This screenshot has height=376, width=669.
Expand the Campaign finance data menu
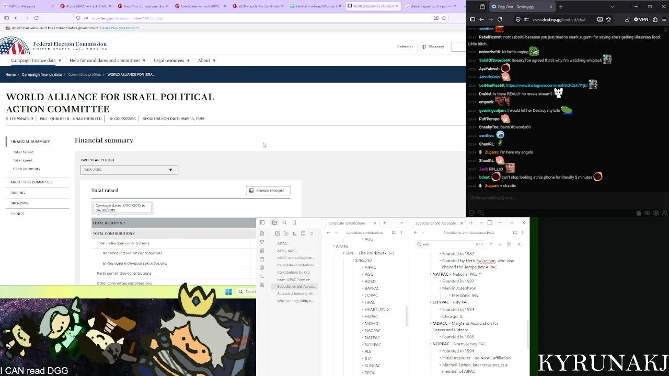click(36, 61)
